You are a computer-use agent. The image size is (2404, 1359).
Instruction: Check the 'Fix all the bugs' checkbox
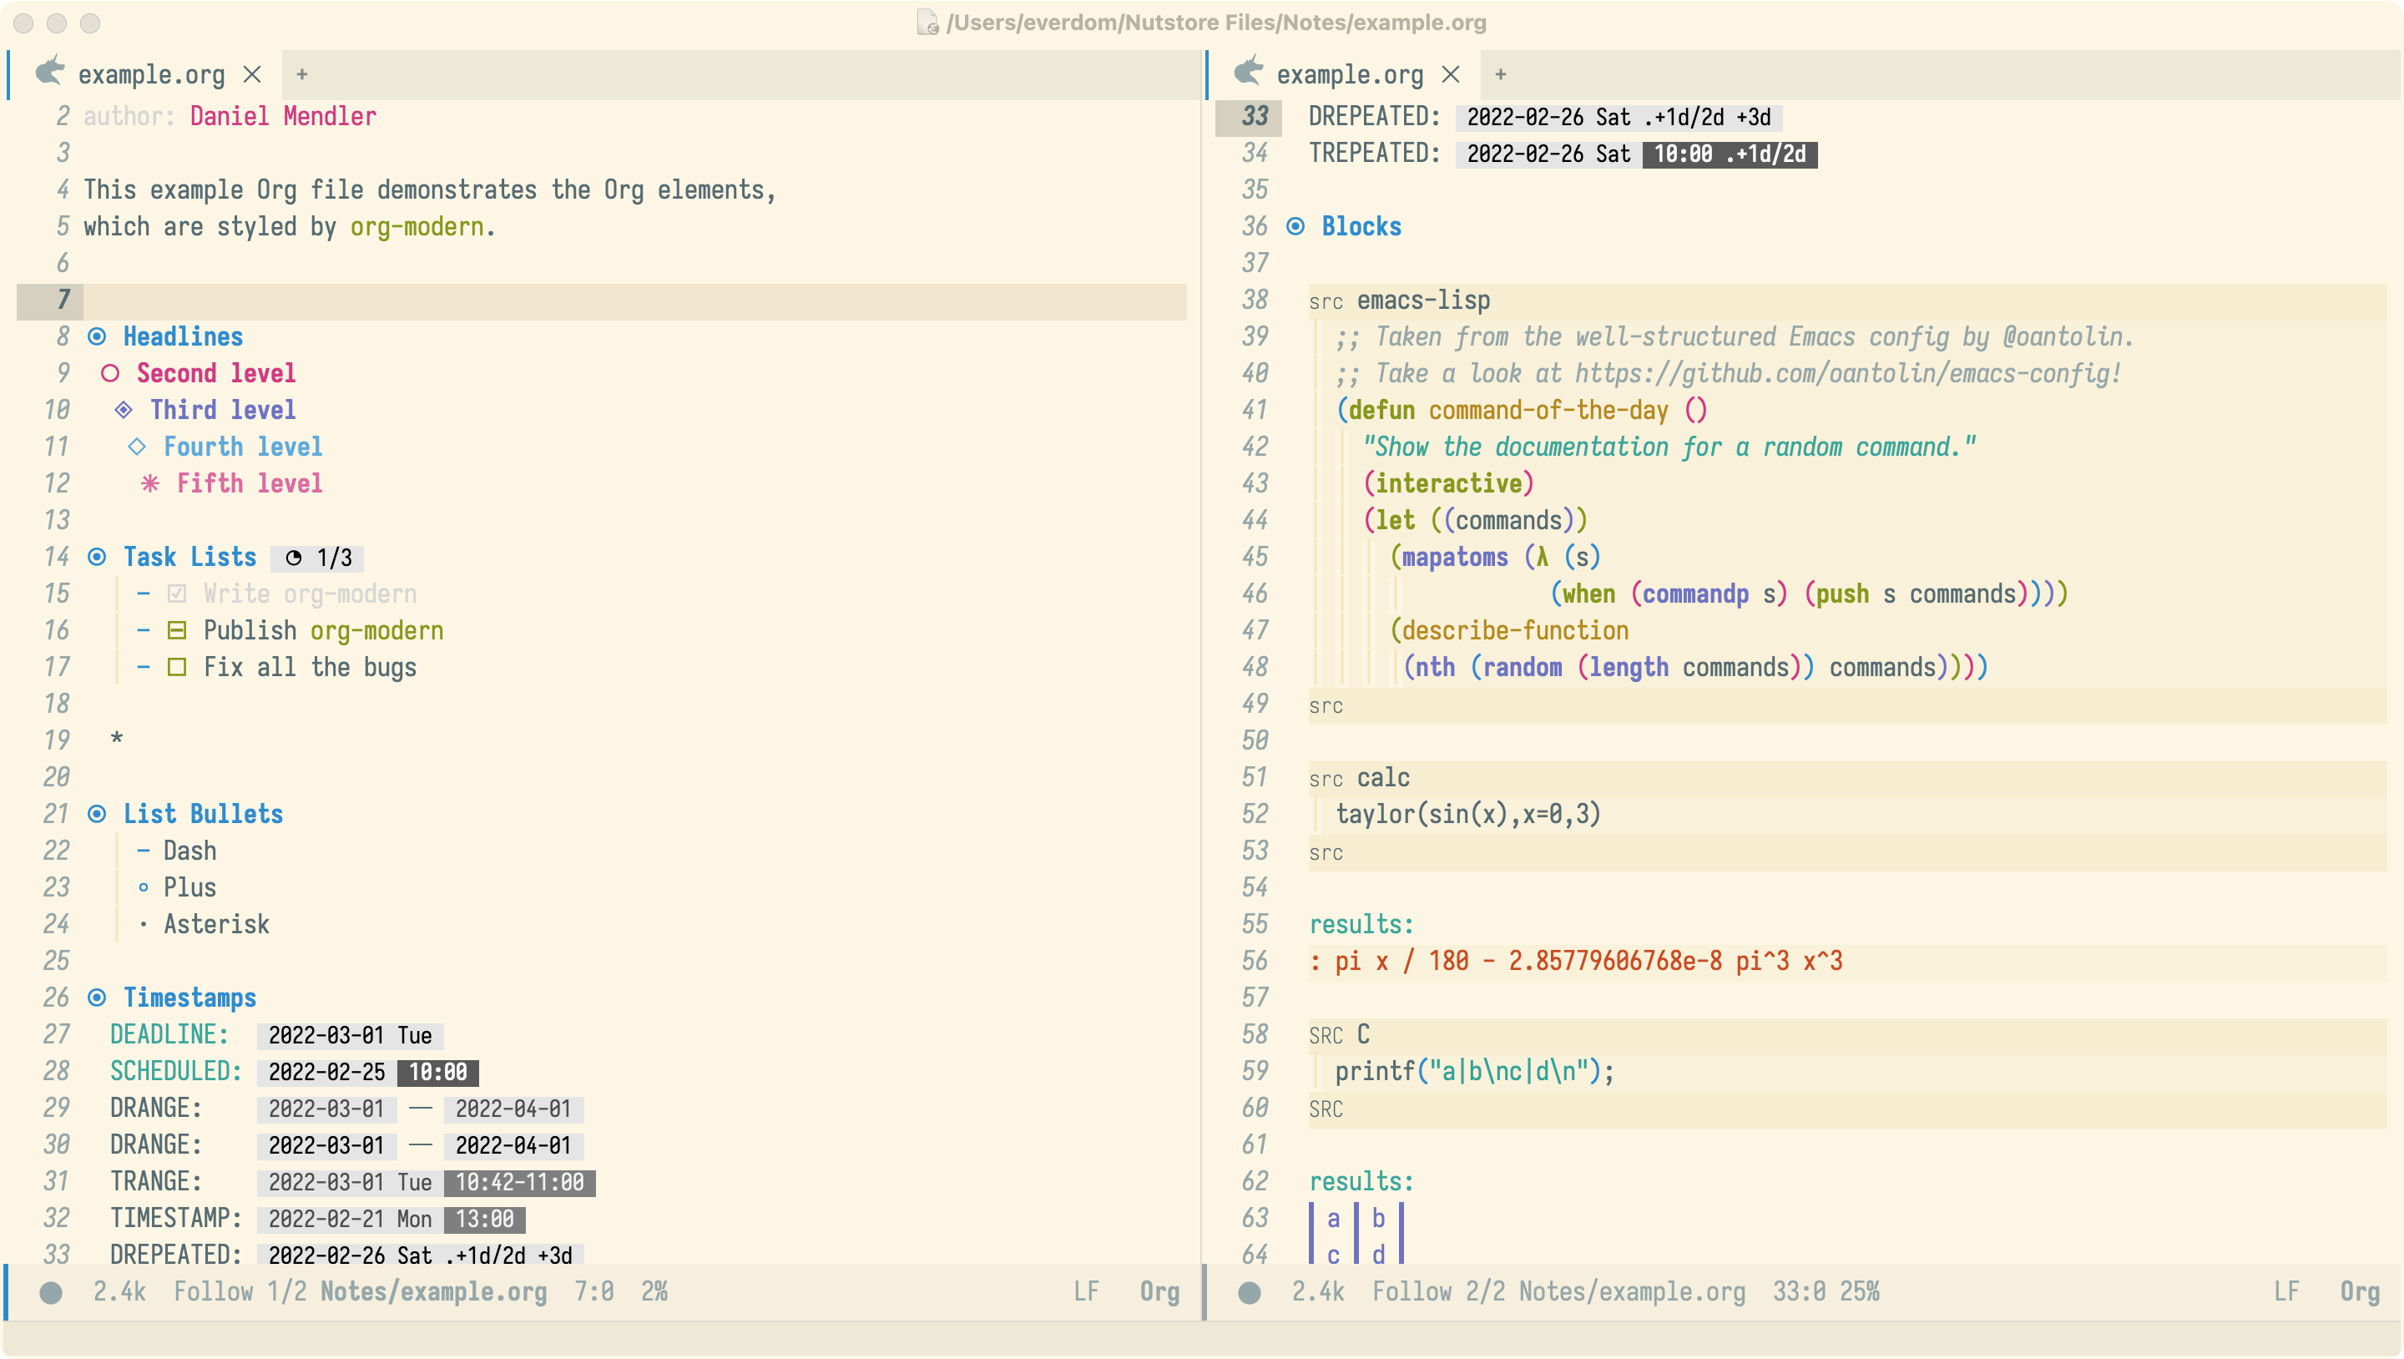pos(176,667)
